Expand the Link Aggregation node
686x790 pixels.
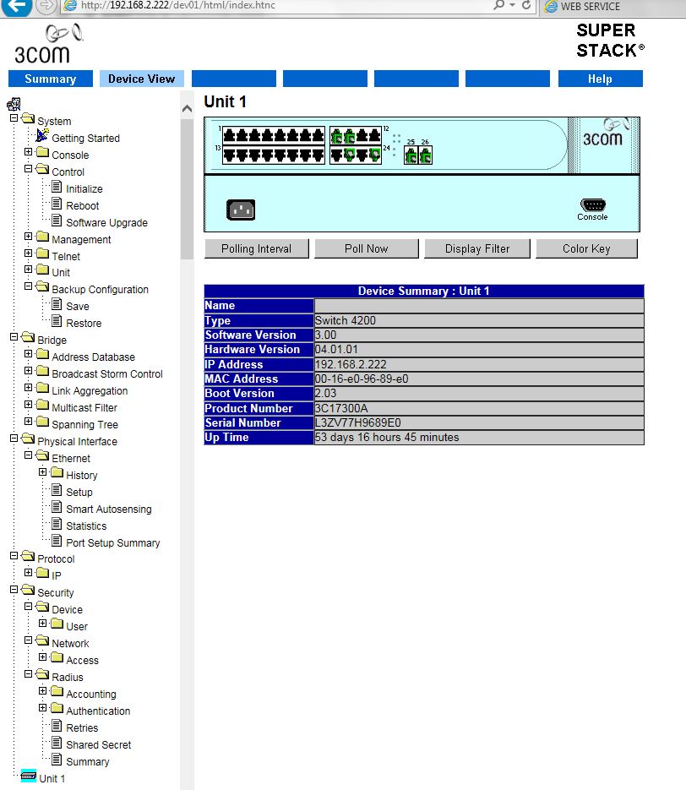28,388
